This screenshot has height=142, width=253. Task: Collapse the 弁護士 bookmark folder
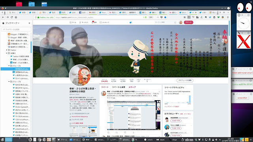point(7,53)
